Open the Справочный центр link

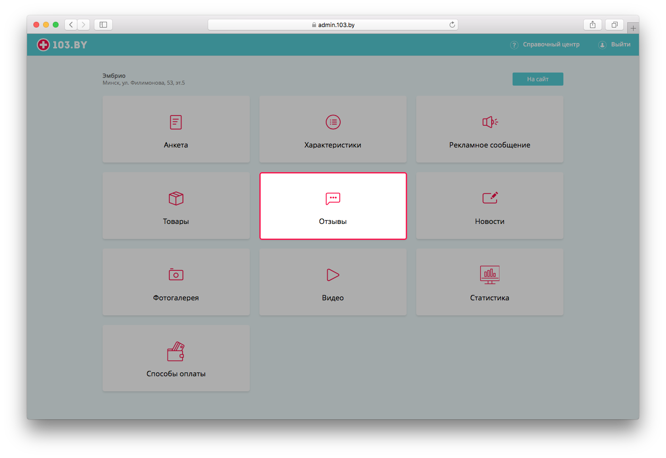(x=551, y=44)
